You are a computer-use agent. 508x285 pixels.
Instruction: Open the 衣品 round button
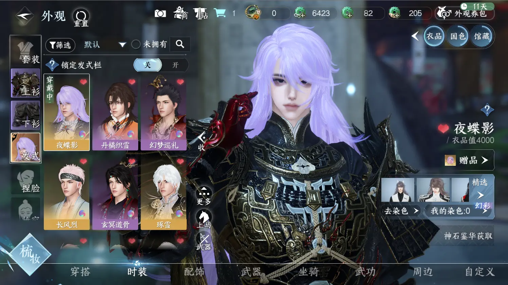434,36
